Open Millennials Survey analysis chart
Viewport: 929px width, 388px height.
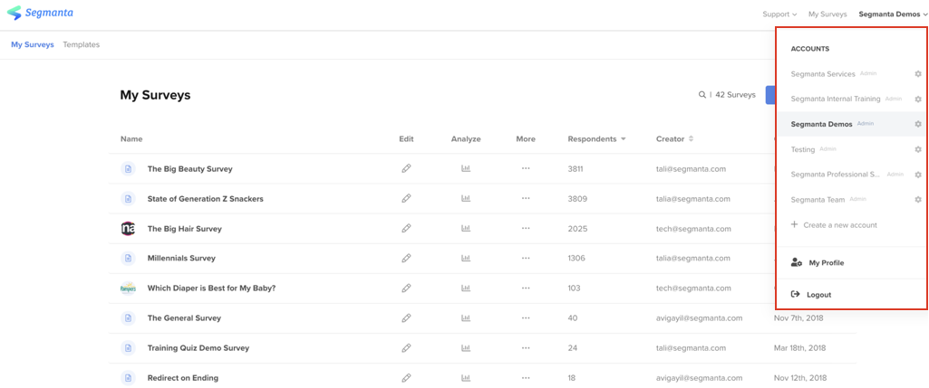(x=466, y=258)
